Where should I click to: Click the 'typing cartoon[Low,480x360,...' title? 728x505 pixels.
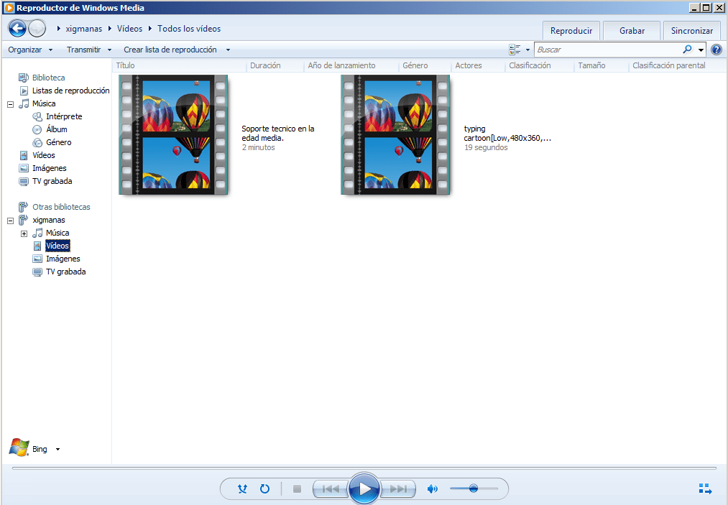tap(507, 133)
